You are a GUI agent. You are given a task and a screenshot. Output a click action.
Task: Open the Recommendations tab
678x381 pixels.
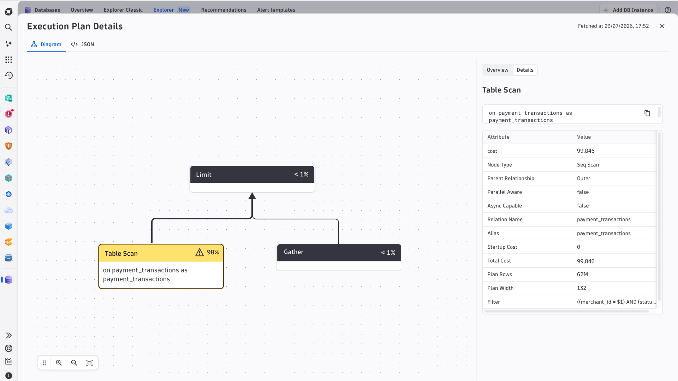[x=224, y=10]
